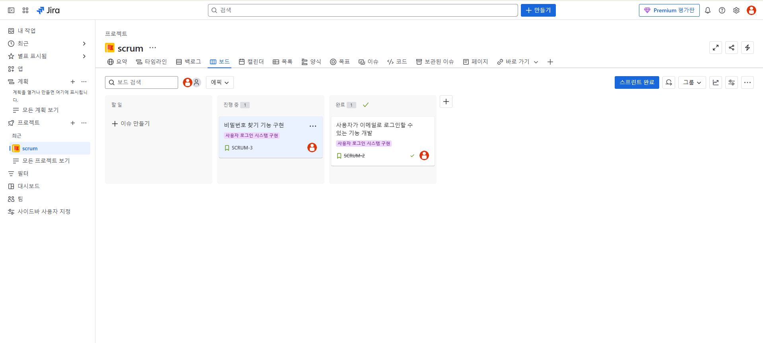Click the app switcher grid icon
The height and width of the screenshot is (343, 763).
click(x=25, y=10)
